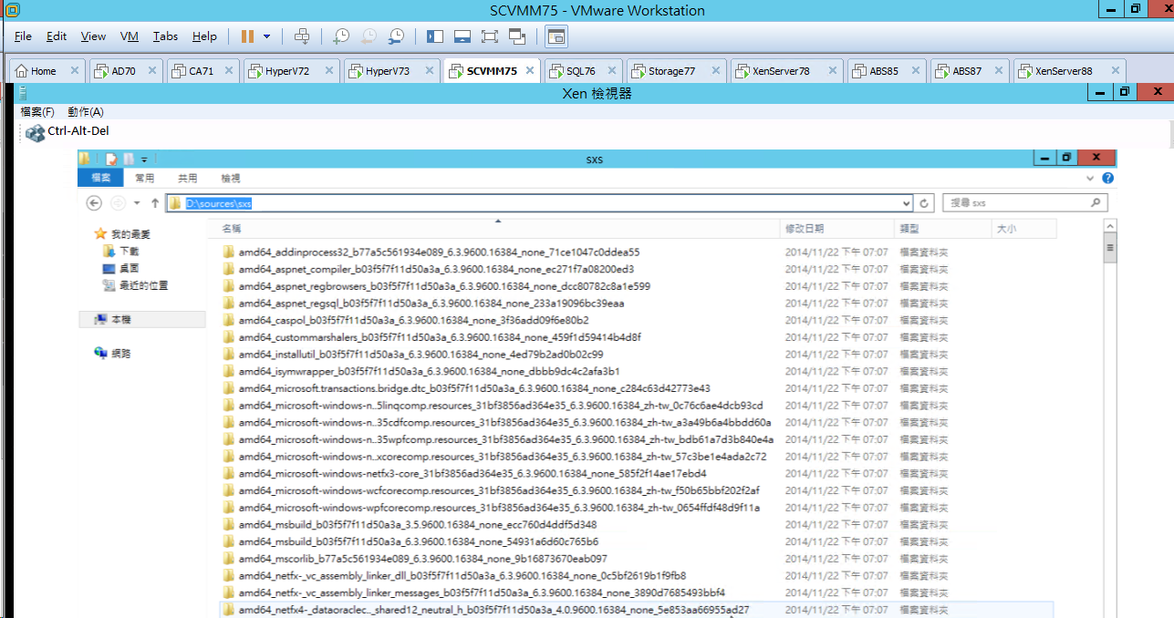Screen dimensions: 1174x618
Task: Click the Explorer properties quick access icon
Action: (x=111, y=159)
